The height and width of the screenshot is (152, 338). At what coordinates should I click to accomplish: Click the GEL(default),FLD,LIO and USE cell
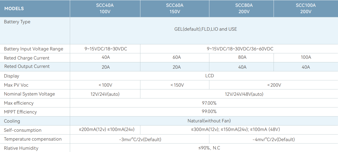(x=205, y=29)
